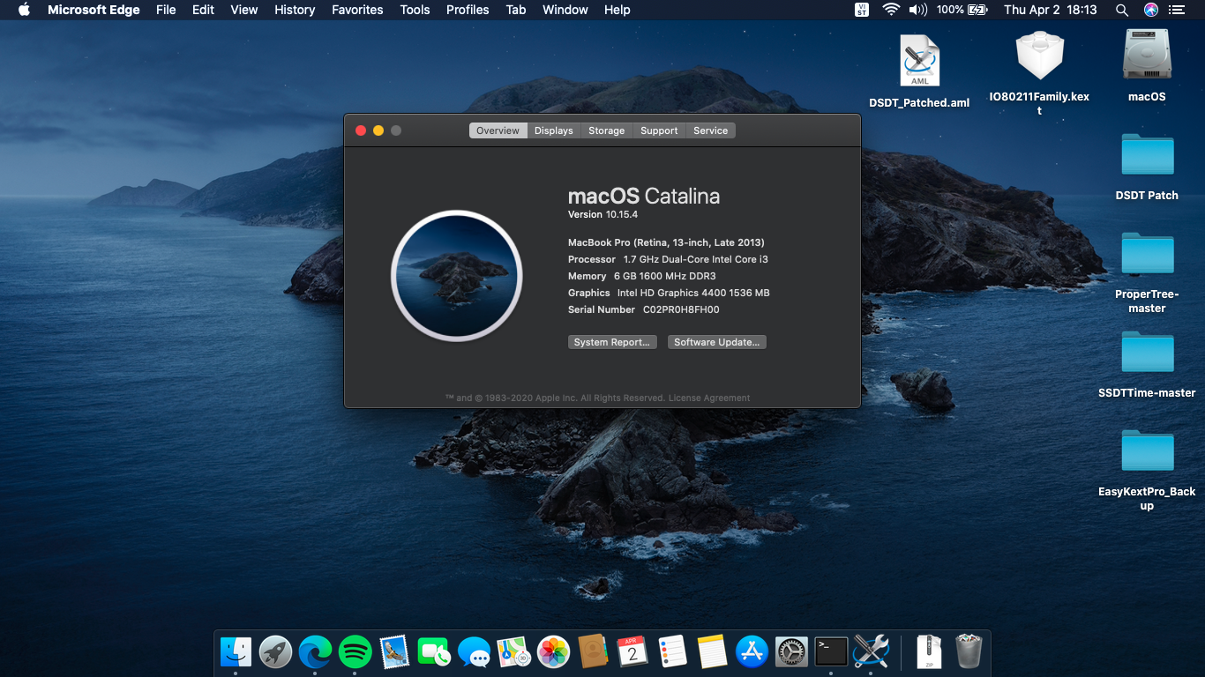Viewport: 1205px width, 677px height.
Task: Switch to the Support tab
Action: (x=660, y=130)
